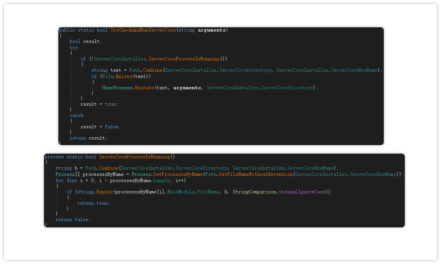The height and width of the screenshot is (264, 441).
Task: Click the bold arguments parameter in method signature
Action: pyautogui.click(x=212, y=30)
